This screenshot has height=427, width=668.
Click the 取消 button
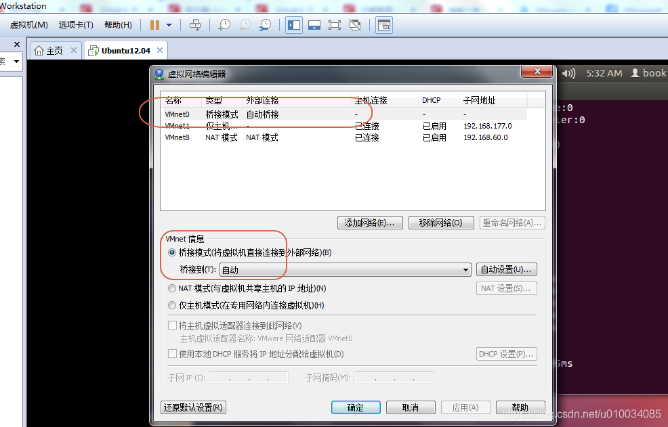pos(411,407)
